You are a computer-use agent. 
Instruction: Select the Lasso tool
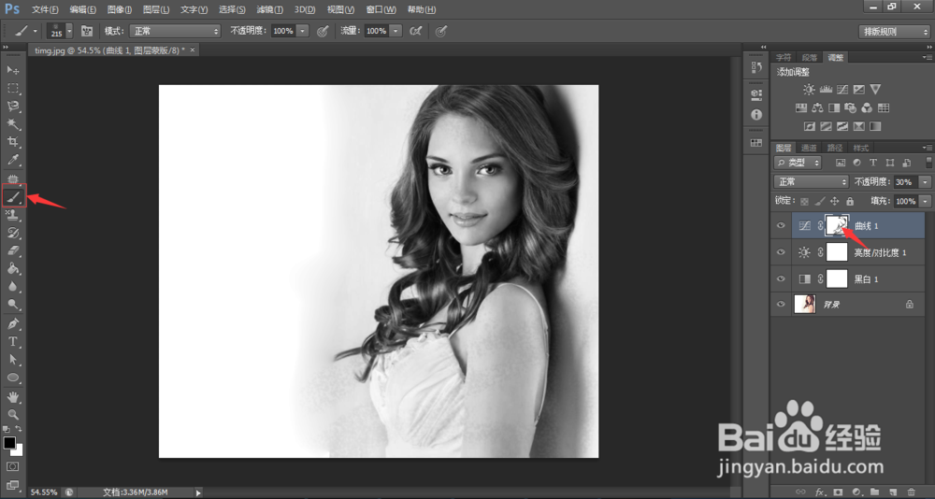click(x=13, y=107)
